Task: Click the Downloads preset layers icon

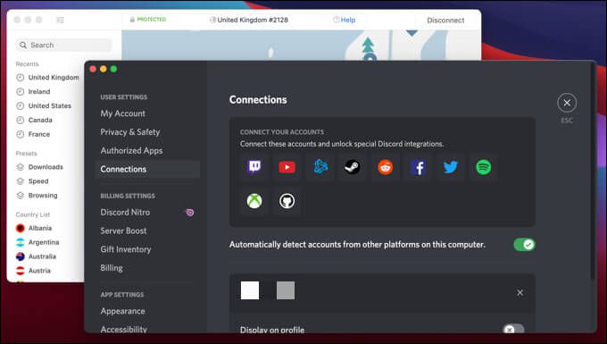Action: [x=21, y=167]
